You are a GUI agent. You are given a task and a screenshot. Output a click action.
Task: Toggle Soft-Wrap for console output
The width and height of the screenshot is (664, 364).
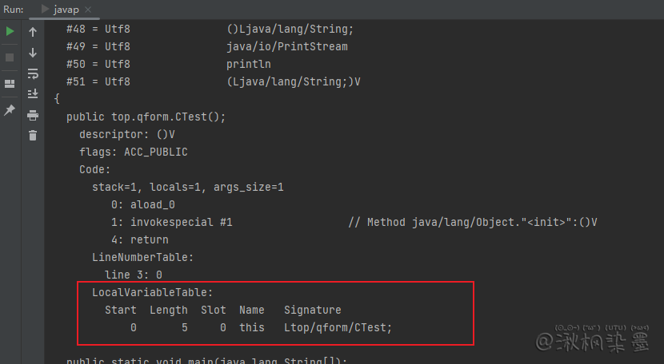pyautogui.click(x=33, y=73)
